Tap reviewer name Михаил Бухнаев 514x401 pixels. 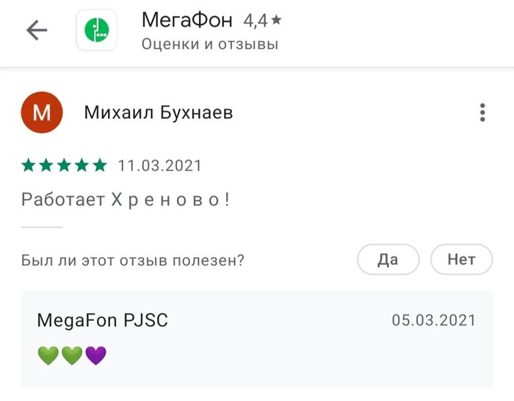159,112
